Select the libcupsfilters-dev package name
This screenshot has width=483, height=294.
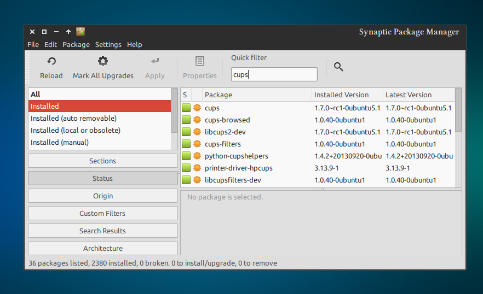[233, 180]
